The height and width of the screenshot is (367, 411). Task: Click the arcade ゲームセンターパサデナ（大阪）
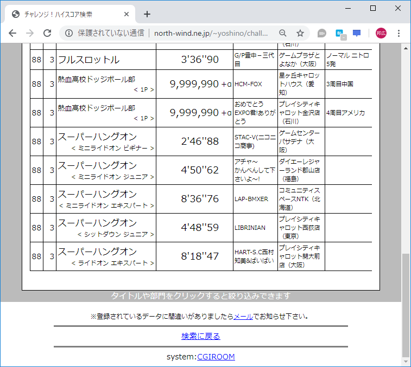tap(299, 141)
